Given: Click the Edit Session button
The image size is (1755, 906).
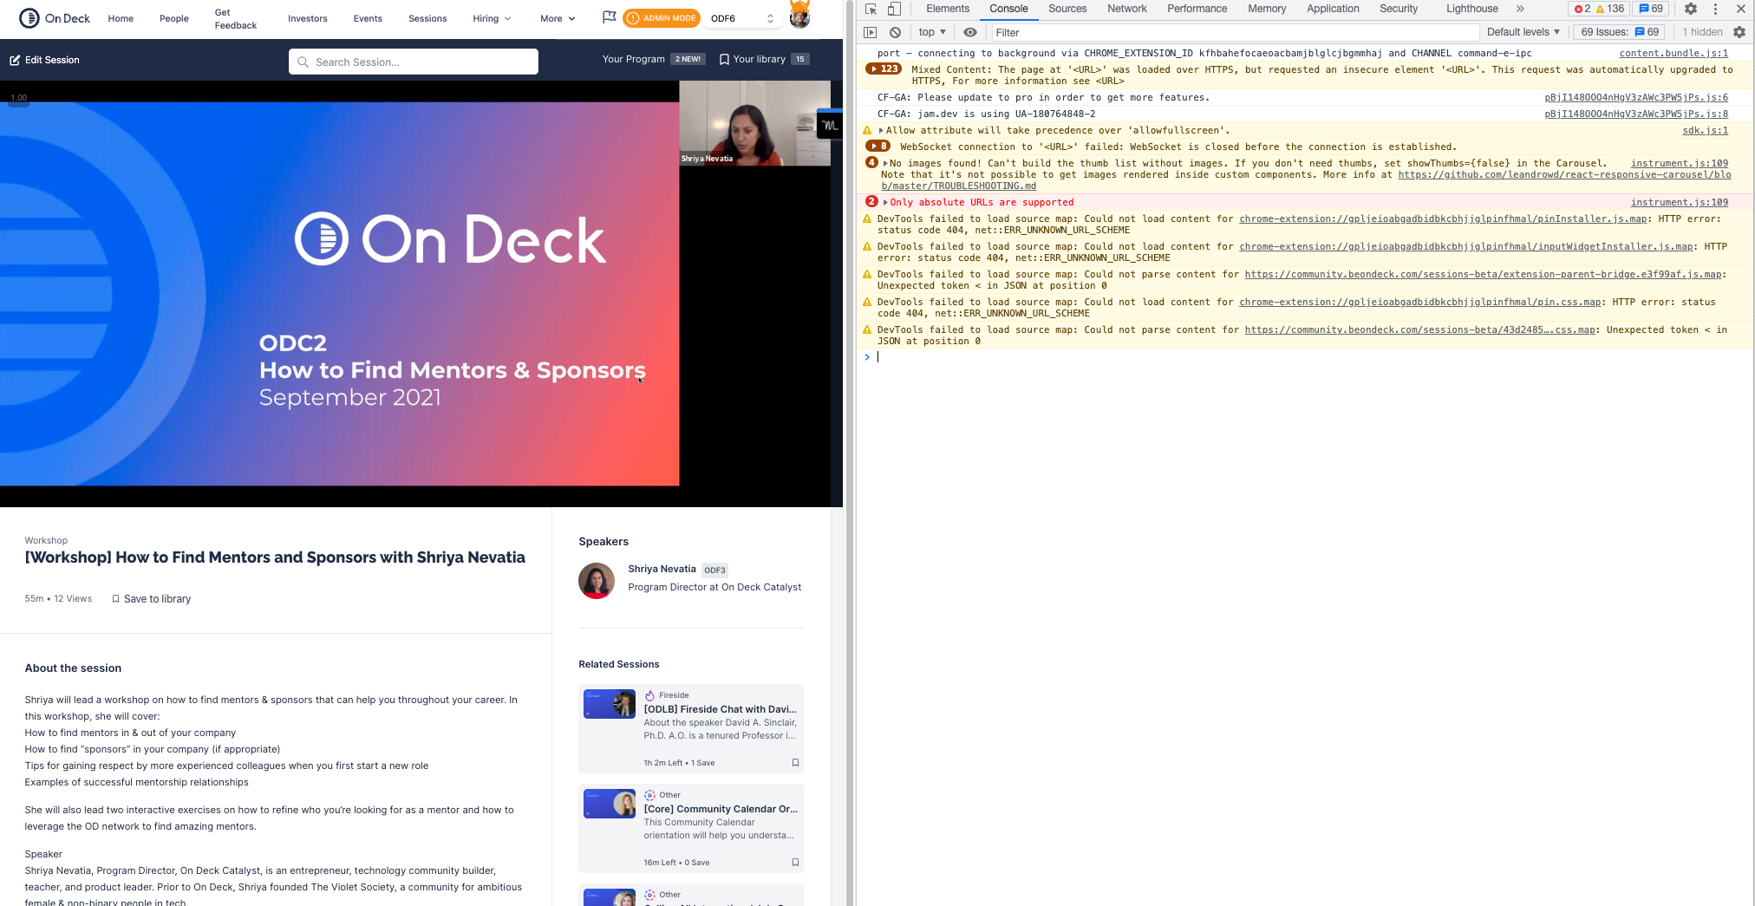Looking at the screenshot, I should pyautogui.click(x=44, y=60).
